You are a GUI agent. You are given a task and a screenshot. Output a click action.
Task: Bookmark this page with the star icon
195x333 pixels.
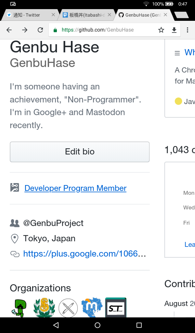click(161, 30)
